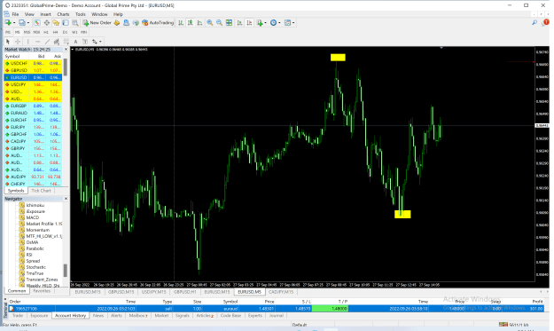This screenshot has height=331, width=554.
Task: Open the red notification alert icon
Action: pos(546,22)
